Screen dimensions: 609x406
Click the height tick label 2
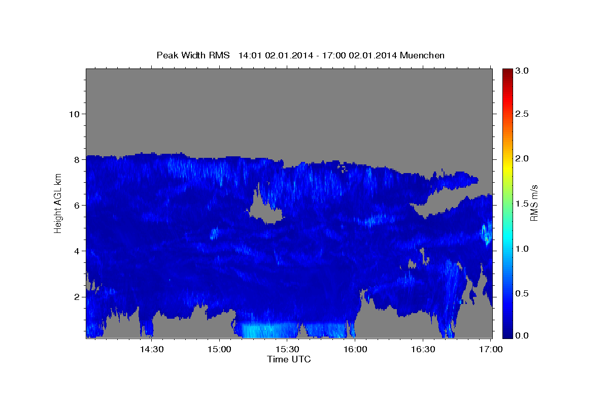pos(77,296)
